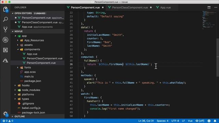219x123 pixels.
Task: Click the minimap code overview
Action: pyautogui.click(x=209, y=20)
